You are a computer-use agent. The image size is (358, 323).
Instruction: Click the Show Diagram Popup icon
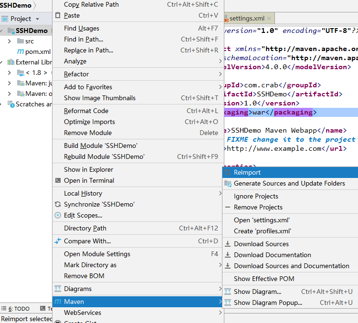[x=228, y=302]
